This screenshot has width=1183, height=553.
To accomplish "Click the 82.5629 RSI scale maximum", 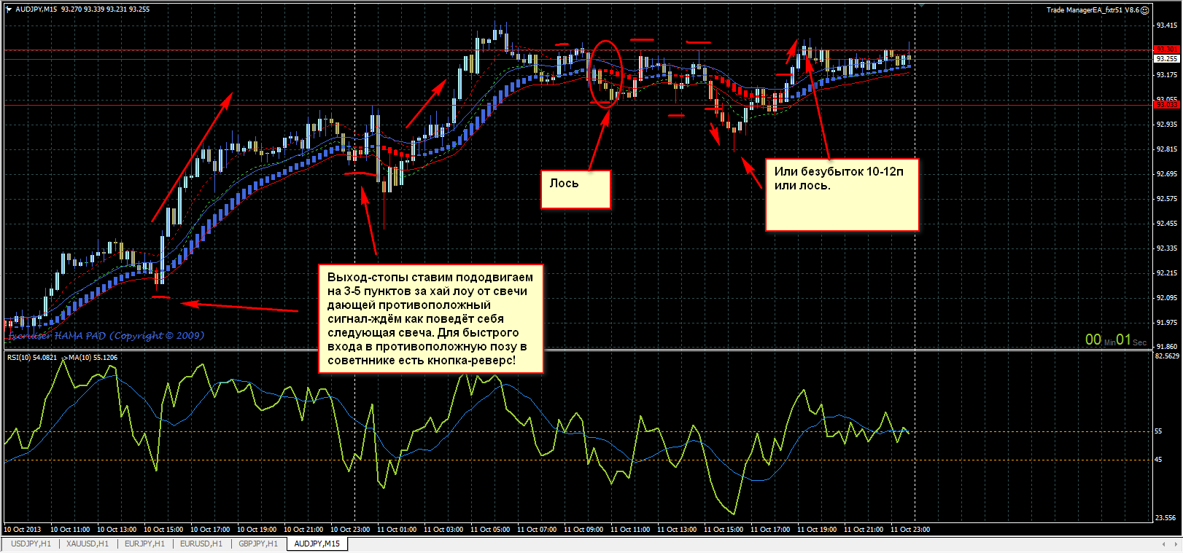I will click(x=1168, y=356).
